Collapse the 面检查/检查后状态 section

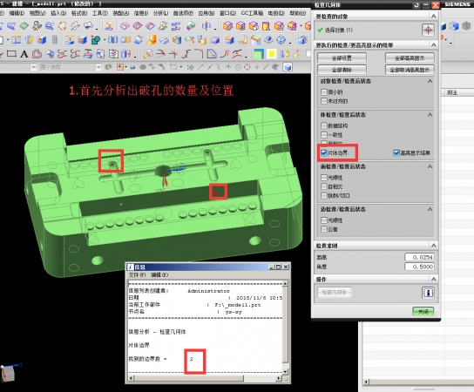click(x=430, y=166)
